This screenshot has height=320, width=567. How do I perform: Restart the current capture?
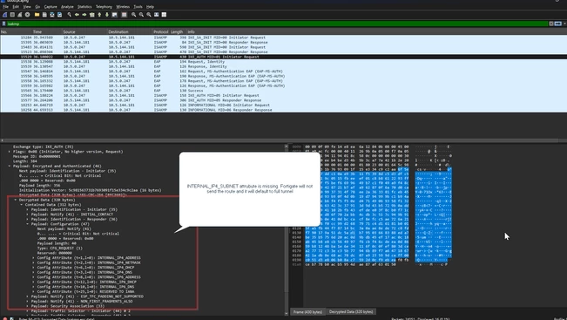click(20, 15)
